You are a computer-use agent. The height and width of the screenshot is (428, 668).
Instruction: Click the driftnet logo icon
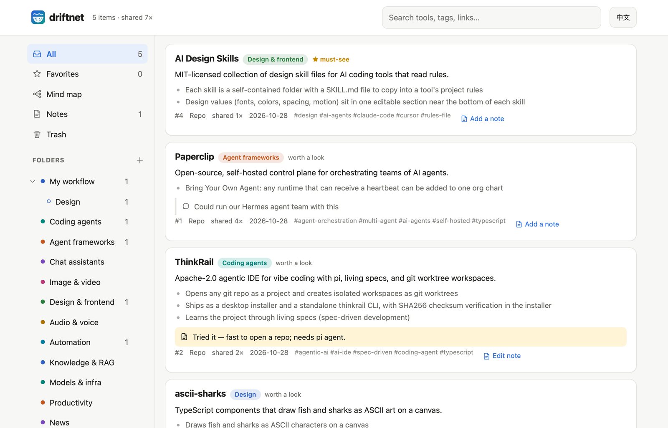(38, 17)
